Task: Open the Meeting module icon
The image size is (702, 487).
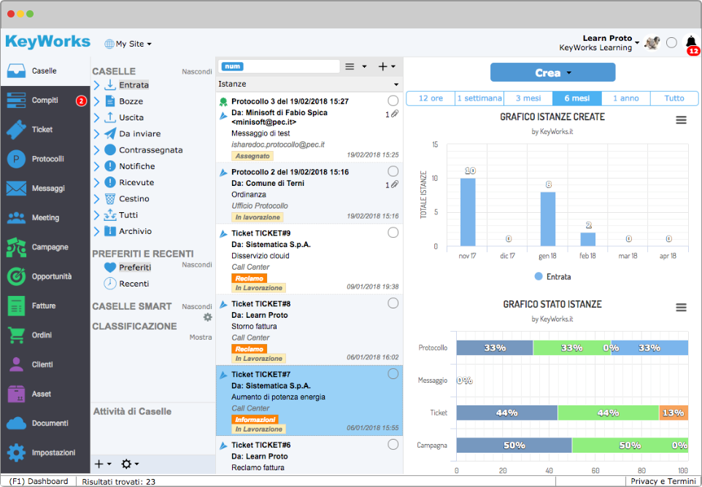Action: [16, 218]
